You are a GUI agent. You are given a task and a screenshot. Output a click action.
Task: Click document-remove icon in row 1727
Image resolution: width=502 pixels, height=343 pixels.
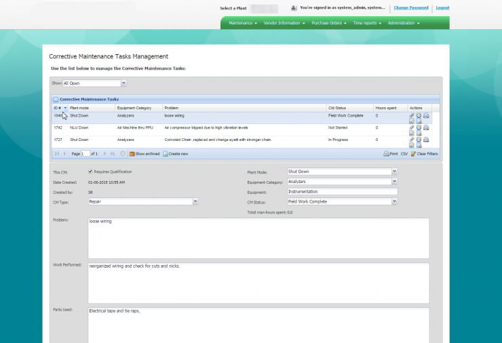pos(419,145)
